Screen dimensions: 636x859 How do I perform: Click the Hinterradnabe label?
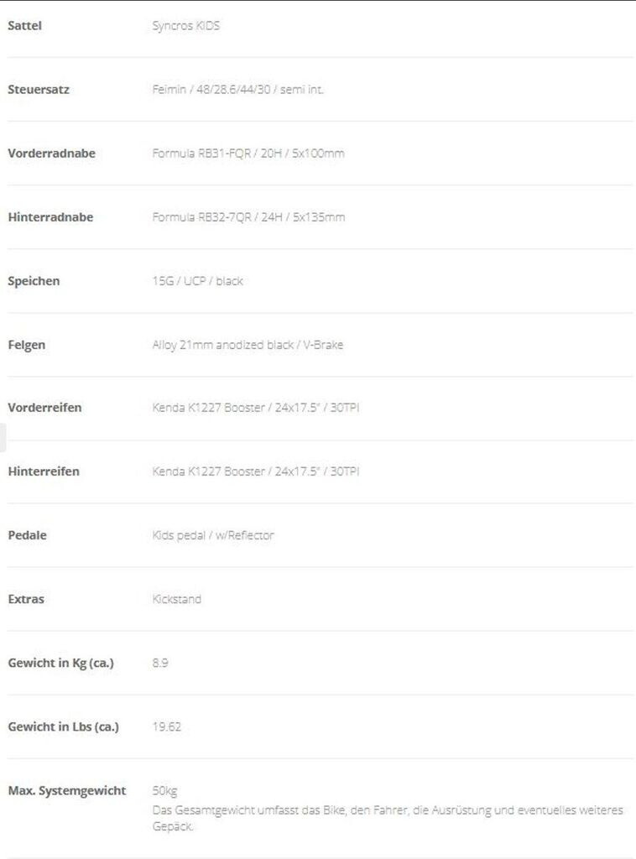50,217
